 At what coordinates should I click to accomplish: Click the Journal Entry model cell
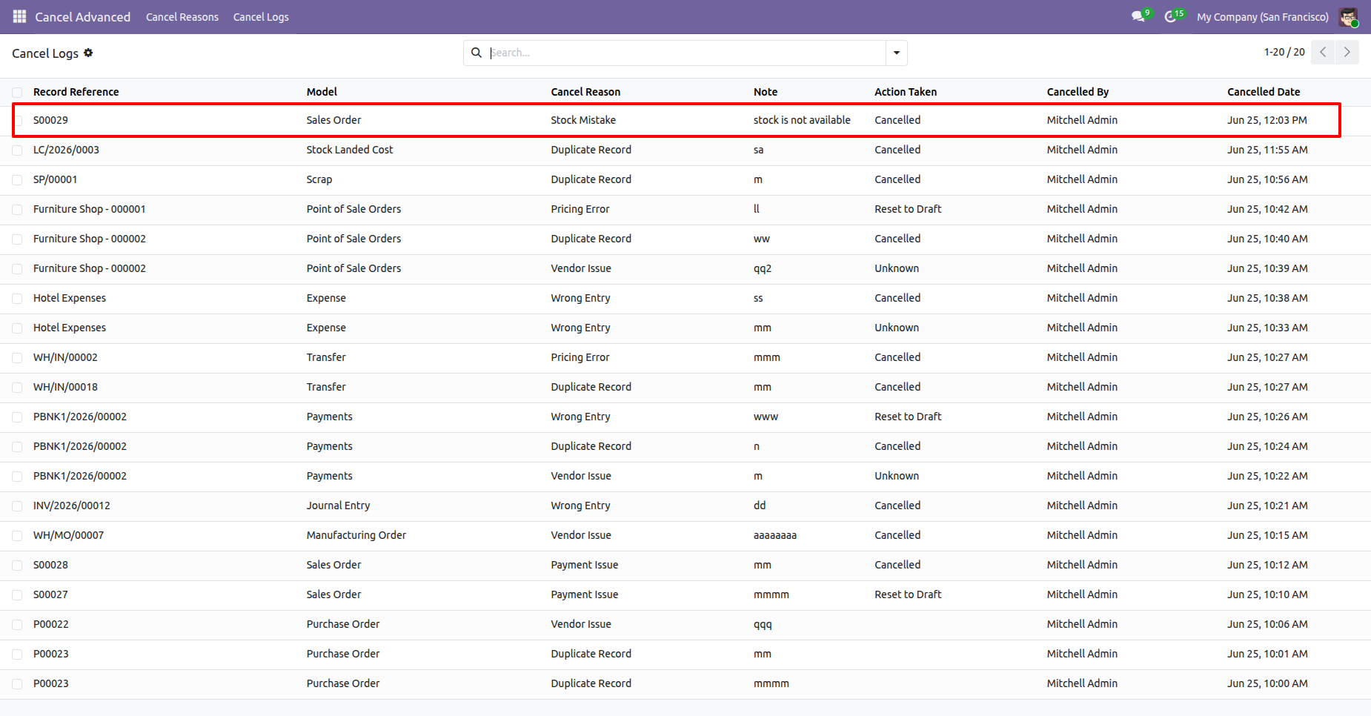[x=338, y=505]
